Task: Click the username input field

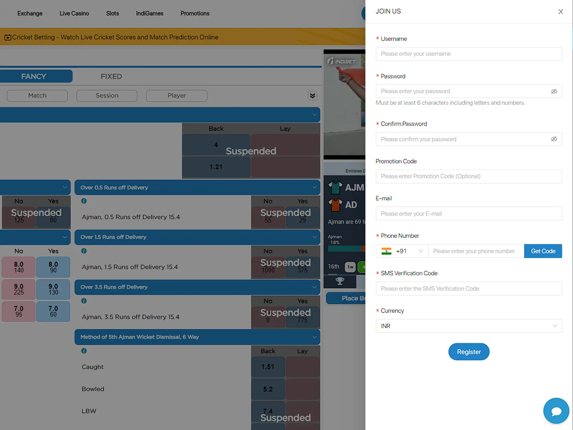Action: (x=469, y=53)
